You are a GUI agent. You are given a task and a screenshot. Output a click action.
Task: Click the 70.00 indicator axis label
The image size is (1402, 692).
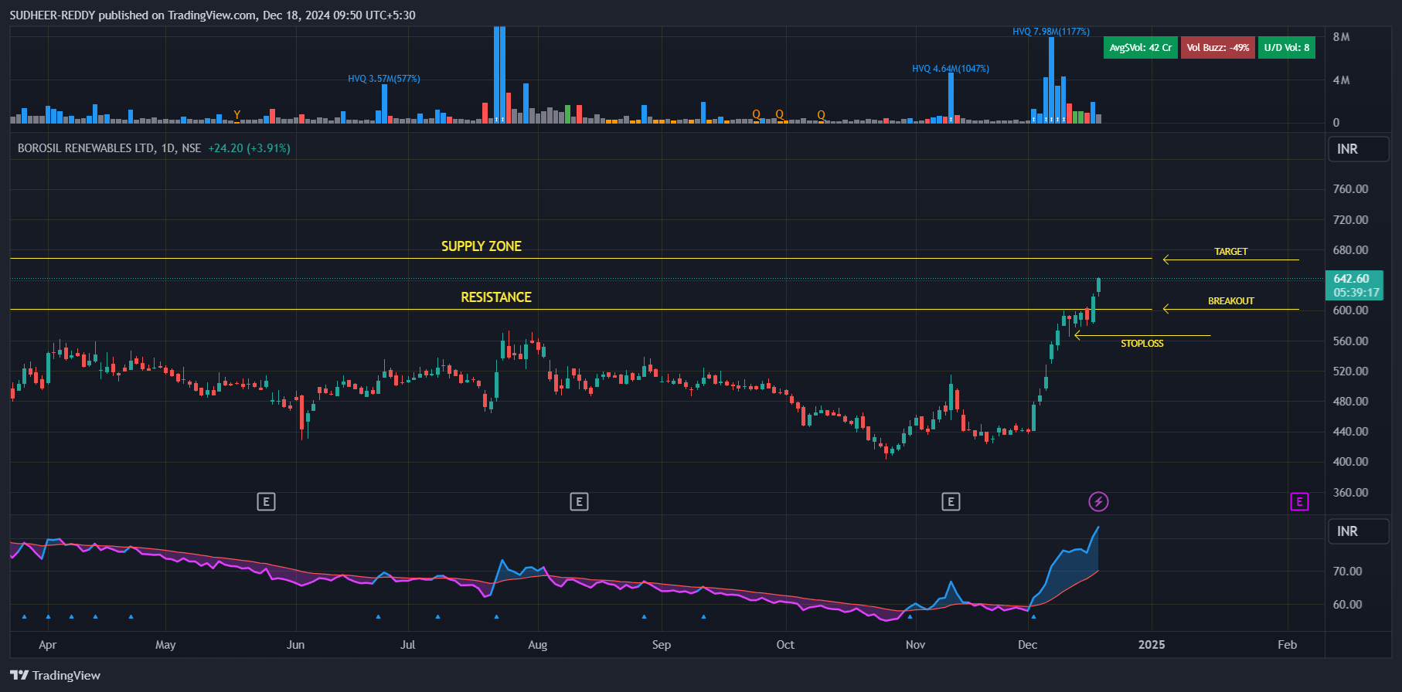click(x=1347, y=572)
